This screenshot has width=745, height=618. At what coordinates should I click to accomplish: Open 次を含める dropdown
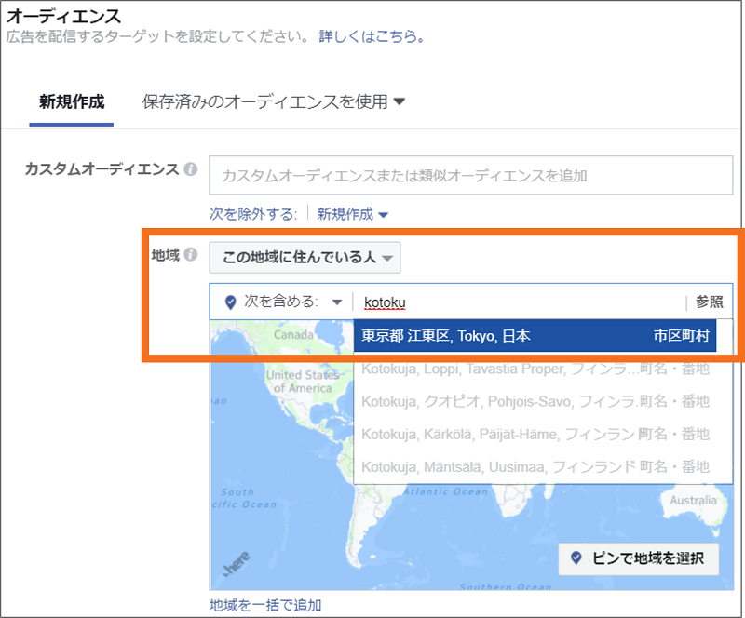click(292, 302)
